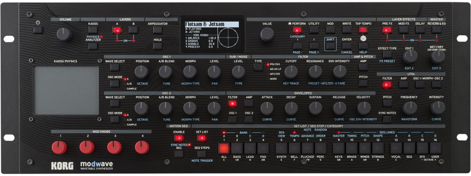The width and height of the screenshot is (471, 176).
Task: Click the PITCH button in Amp & Pitch
Action: pyautogui.click(x=363, y=83)
